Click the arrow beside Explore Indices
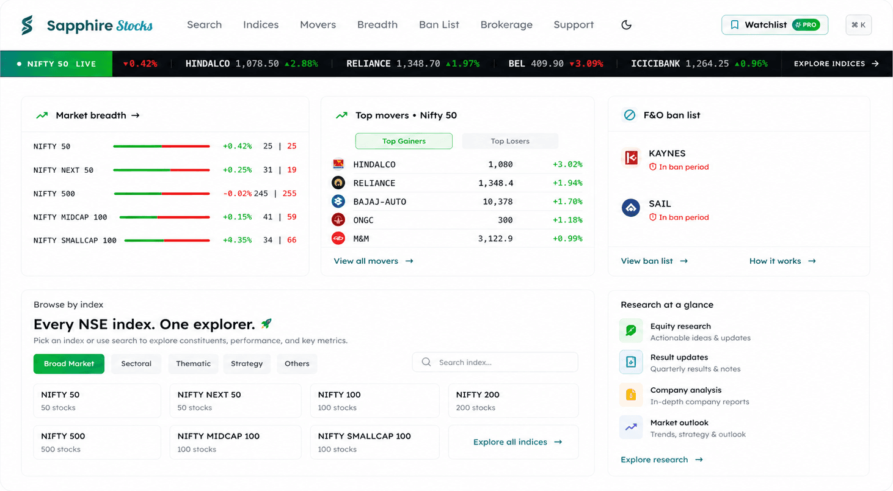The width and height of the screenshot is (893, 491). coord(875,64)
